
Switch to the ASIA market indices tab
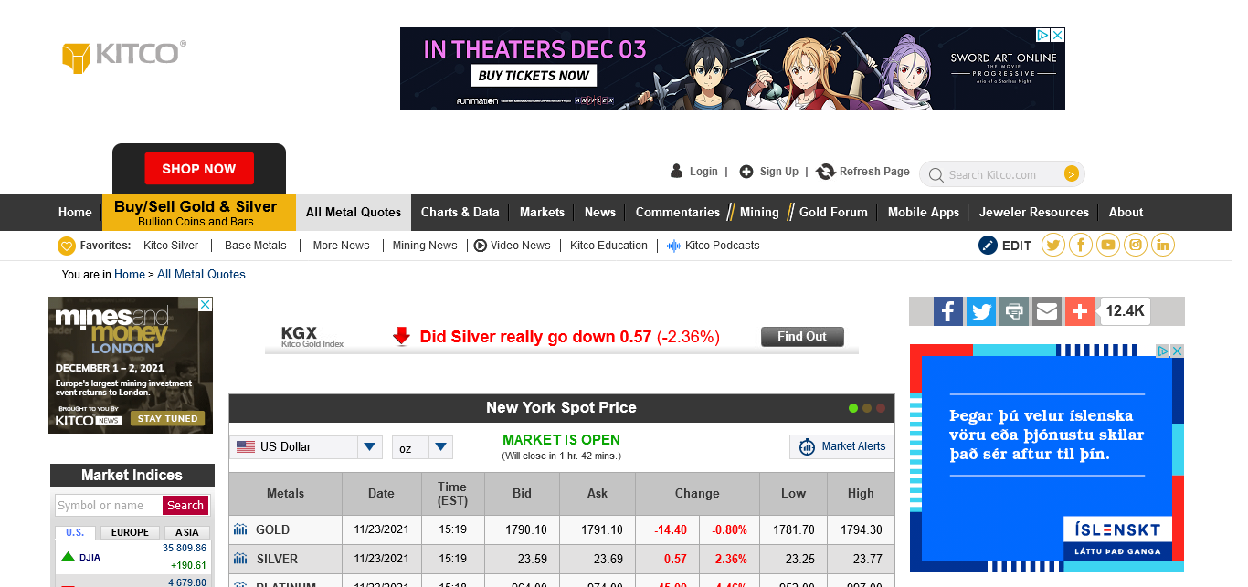click(x=186, y=532)
